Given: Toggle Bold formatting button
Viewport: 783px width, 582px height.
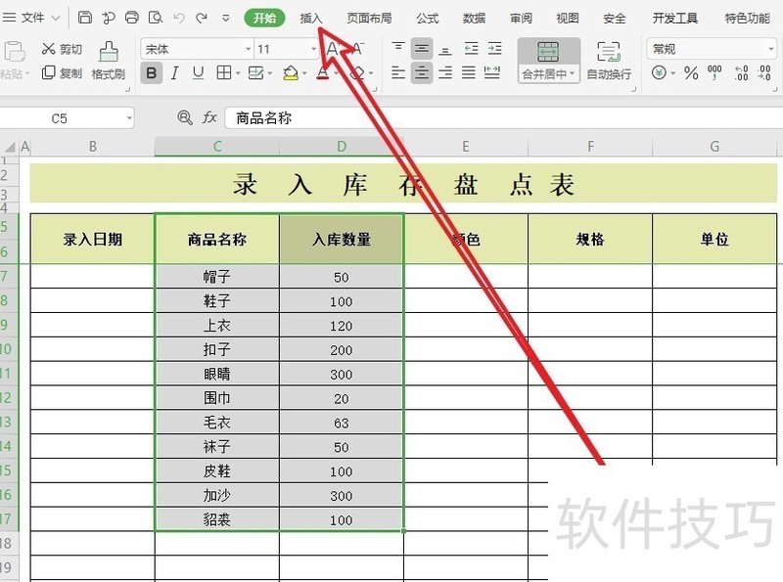Looking at the screenshot, I should click(152, 73).
